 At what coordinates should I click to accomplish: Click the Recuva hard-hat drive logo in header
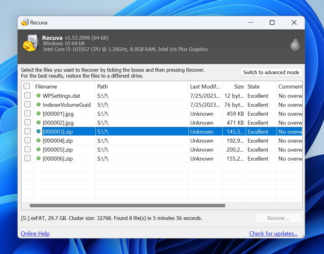pyautogui.click(x=31, y=43)
